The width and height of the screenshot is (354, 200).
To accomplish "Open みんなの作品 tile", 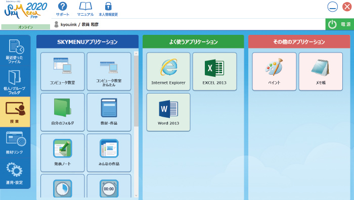I will 109,153.
